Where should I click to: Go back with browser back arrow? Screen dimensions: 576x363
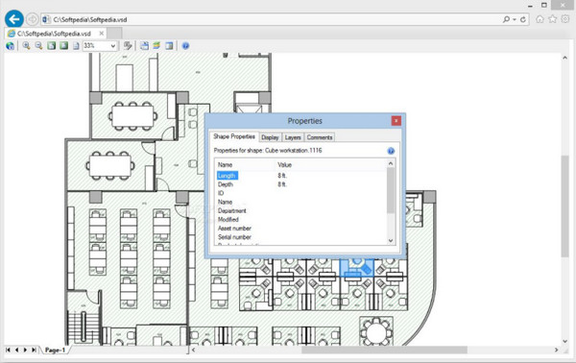coord(14,19)
